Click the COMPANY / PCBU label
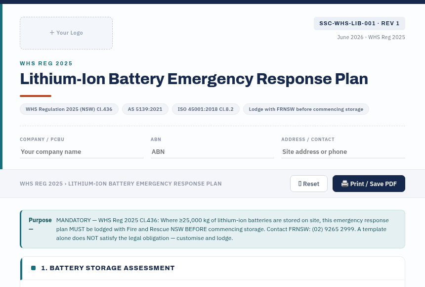Screen dimensions: 425x287 tap(42, 139)
